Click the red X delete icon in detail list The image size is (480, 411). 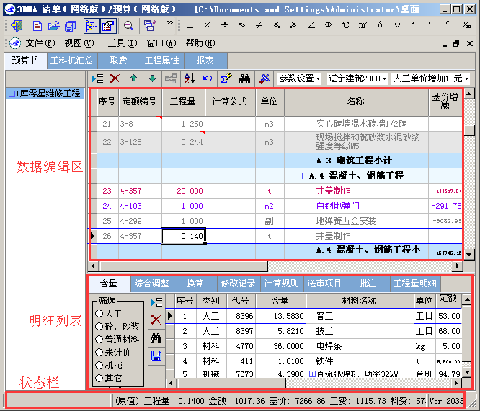(156, 320)
